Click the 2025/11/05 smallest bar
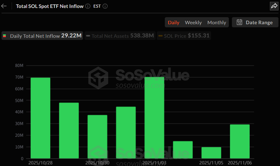This screenshot has width=280, height=166. click(x=211, y=153)
